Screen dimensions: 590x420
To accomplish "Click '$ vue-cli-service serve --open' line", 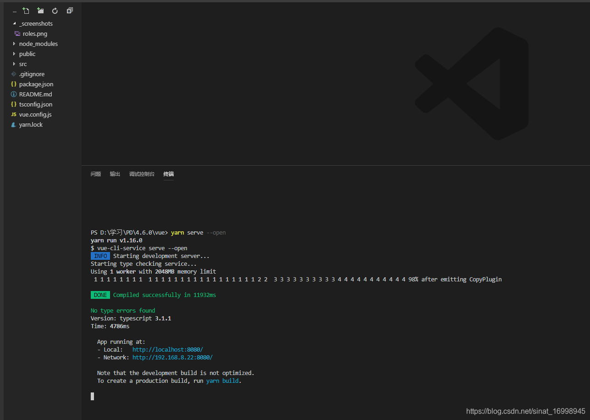I will point(139,248).
